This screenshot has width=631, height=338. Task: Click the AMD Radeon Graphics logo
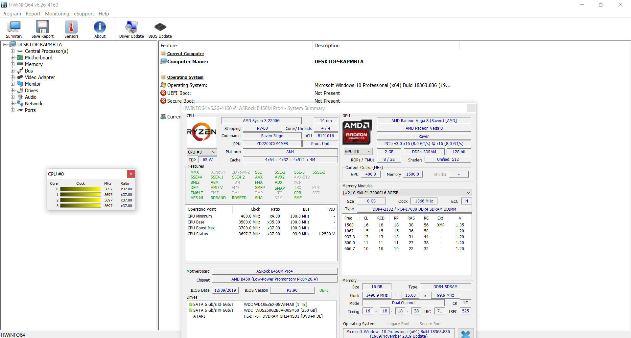(357, 132)
